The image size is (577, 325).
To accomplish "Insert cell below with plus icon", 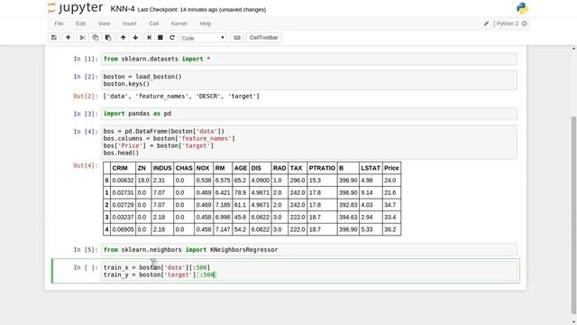I will [x=69, y=38].
